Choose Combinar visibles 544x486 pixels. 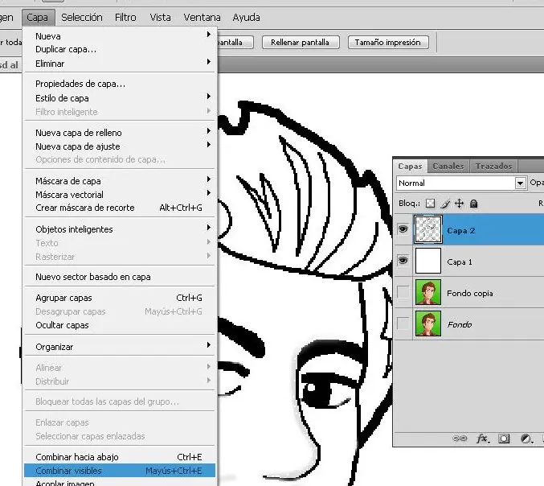pos(120,471)
